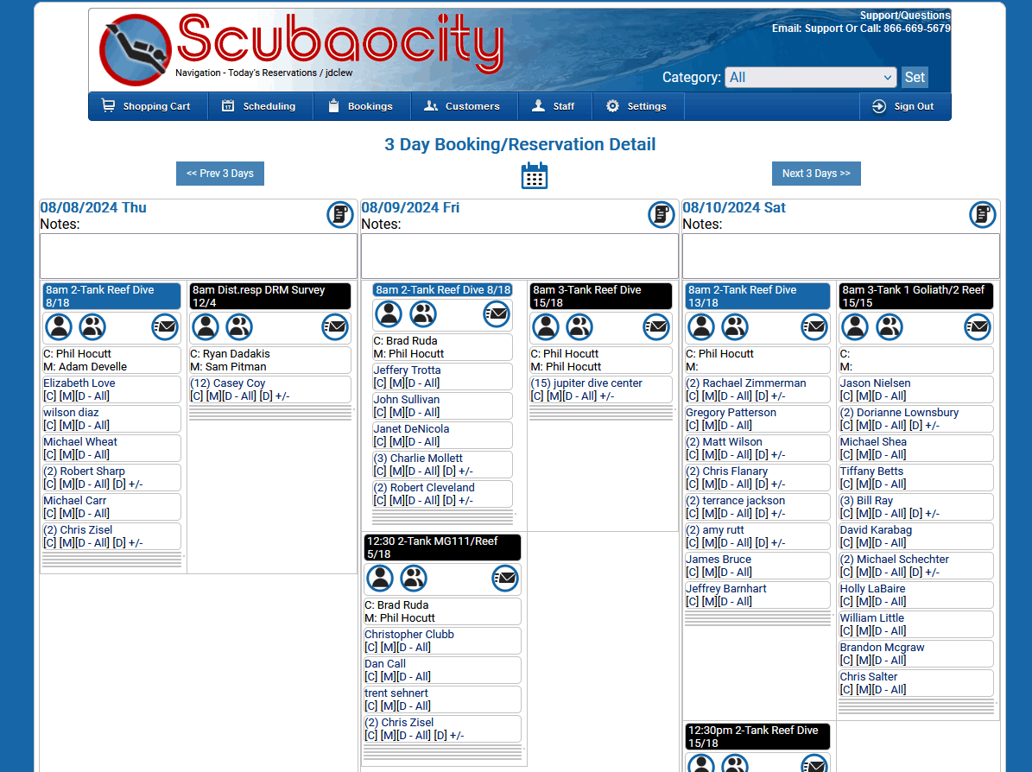Open the calendar date picker icon
The image size is (1032, 772).
[x=534, y=175]
